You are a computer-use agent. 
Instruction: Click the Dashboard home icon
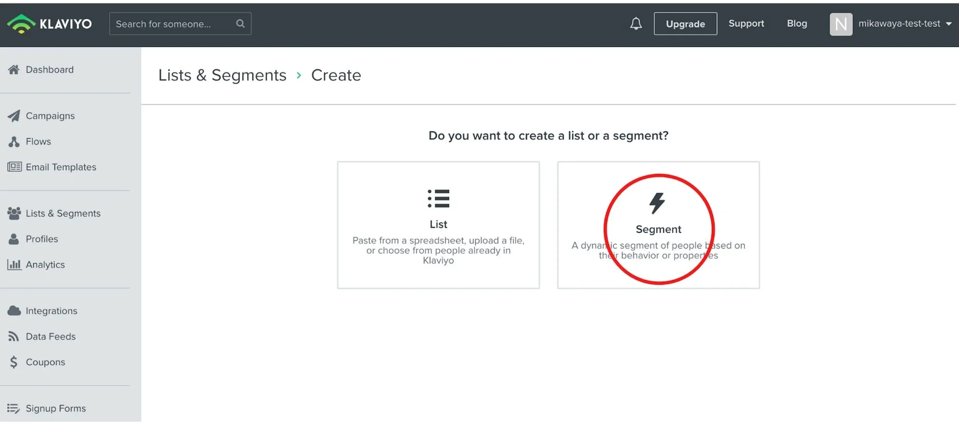(x=14, y=70)
